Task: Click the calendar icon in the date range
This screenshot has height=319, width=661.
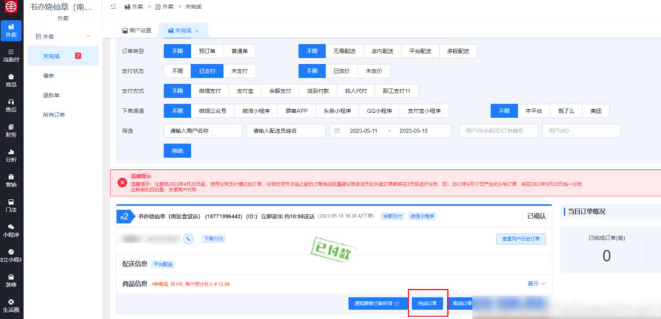Action: [337, 131]
